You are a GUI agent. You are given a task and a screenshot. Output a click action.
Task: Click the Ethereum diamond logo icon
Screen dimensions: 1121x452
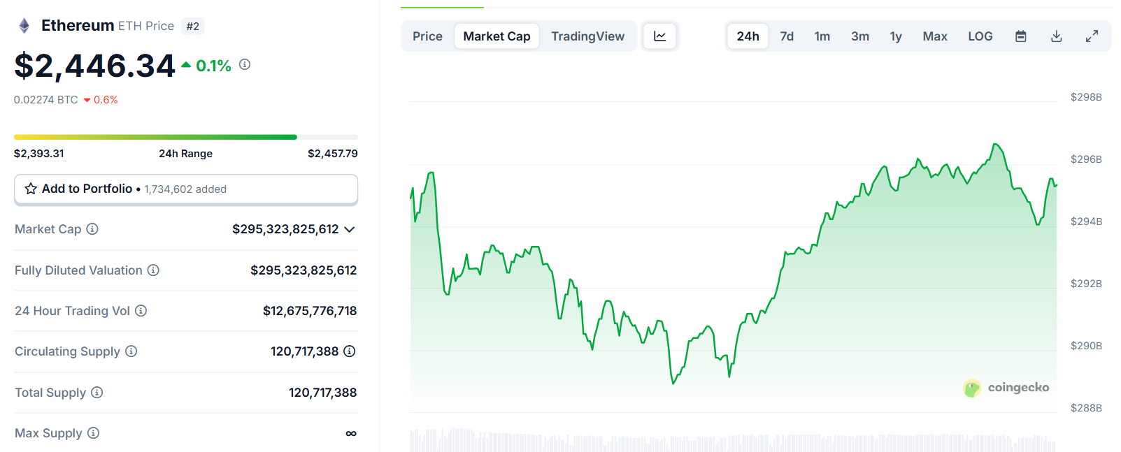pyautogui.click(x=24, y=26)
